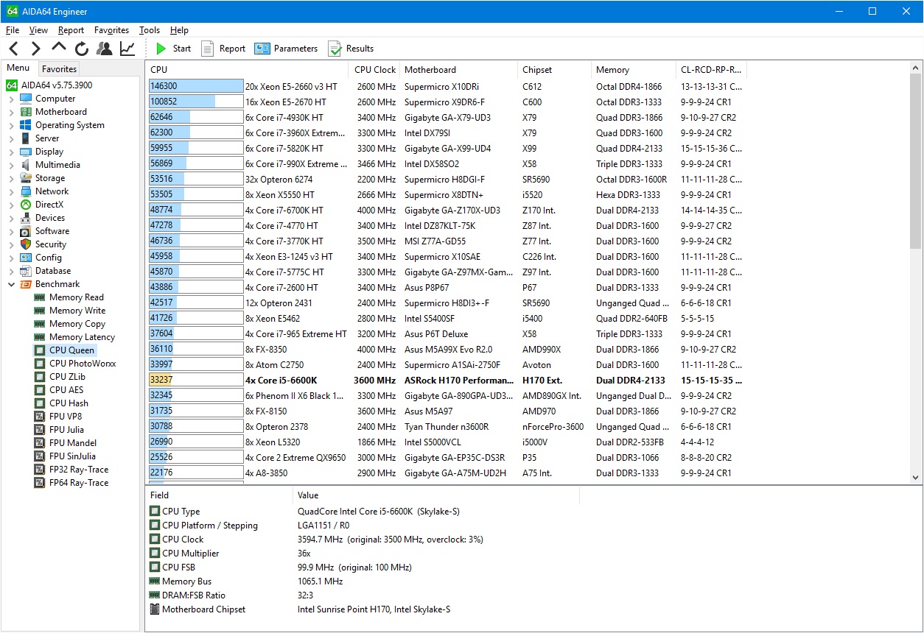The height and width of the screenshot is (633, 924).
Task: Click the Database icon in tree
Action: (26, 271)
